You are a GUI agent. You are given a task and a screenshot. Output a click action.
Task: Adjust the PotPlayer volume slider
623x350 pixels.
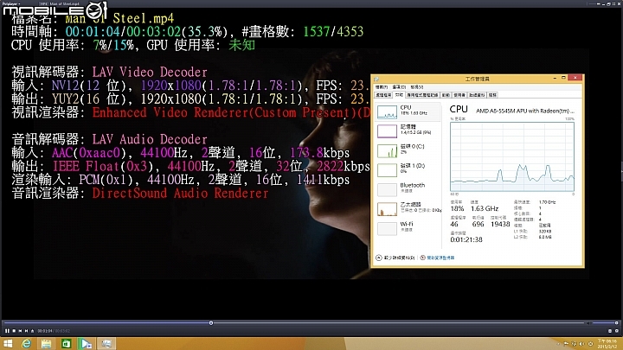point(604,323)
